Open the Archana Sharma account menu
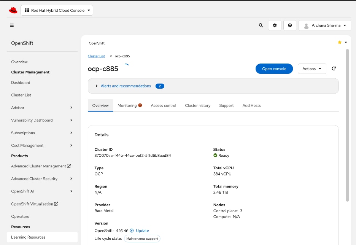356x245 pixels. (x=325, y=25)
